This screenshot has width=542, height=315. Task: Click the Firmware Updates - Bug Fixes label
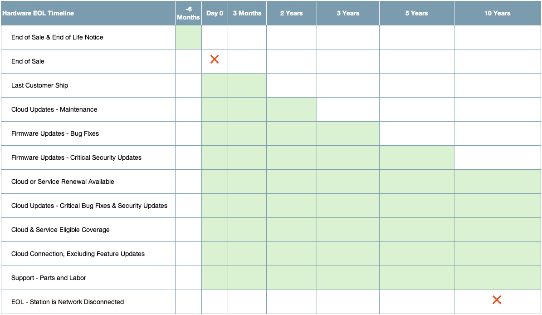[55, 133]
